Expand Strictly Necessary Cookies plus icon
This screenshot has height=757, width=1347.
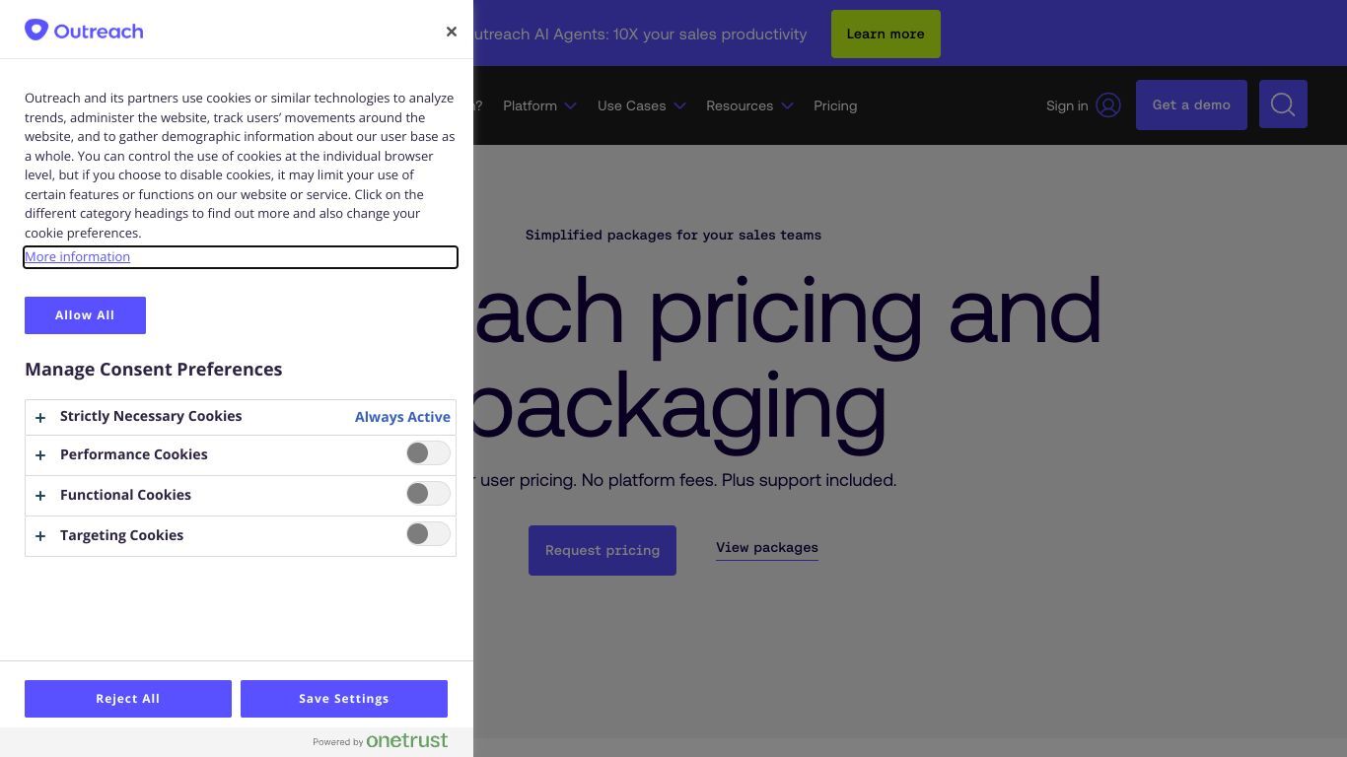pyautogui.click(x=40, y=418)
